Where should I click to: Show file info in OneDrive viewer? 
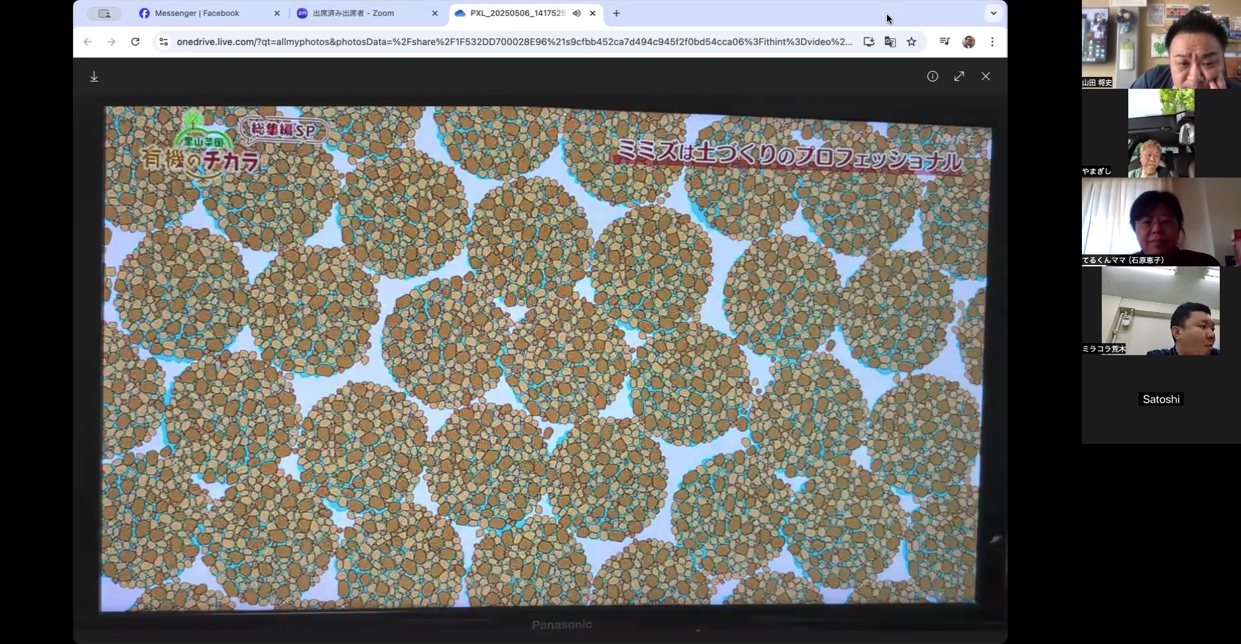933,76
